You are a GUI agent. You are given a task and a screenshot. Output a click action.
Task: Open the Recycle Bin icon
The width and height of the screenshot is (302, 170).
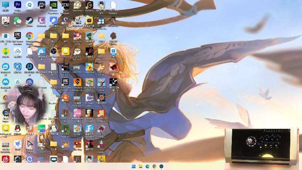[17, 82]
